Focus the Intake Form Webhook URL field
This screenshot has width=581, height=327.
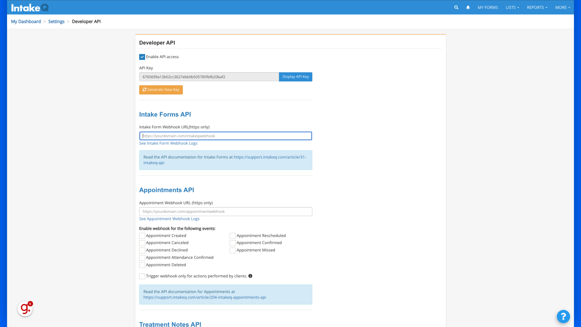click(x=225, y=136)
